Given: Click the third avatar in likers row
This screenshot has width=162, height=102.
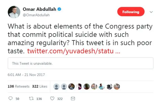Looking at the screenshot, I should tap(72, 86).
